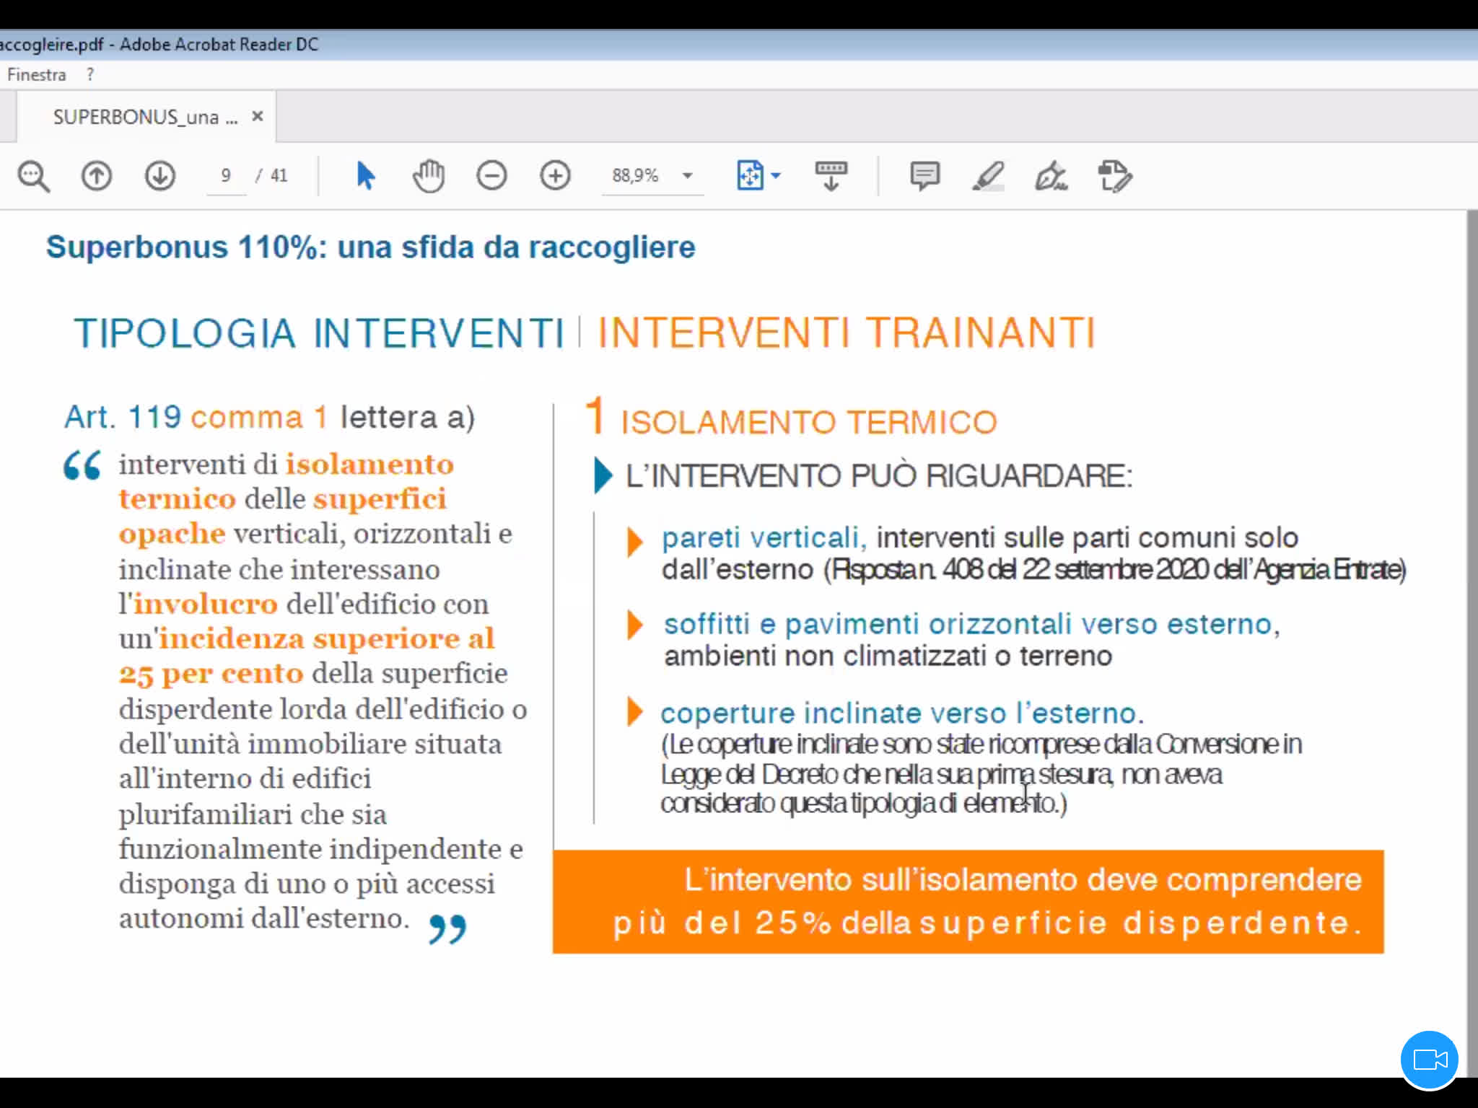The width and height of the screenshot is (1478, 1108).
Task: Go to previous page with up arrow
Action: pos(96,176)
